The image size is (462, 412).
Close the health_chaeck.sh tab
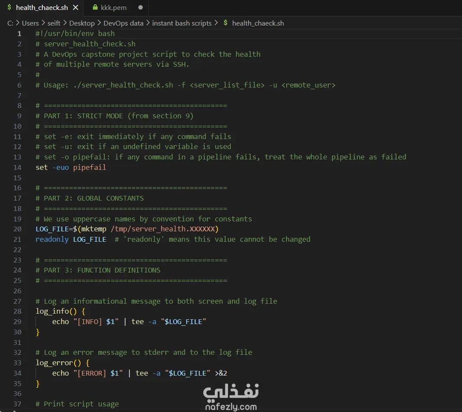pos(76,8)
